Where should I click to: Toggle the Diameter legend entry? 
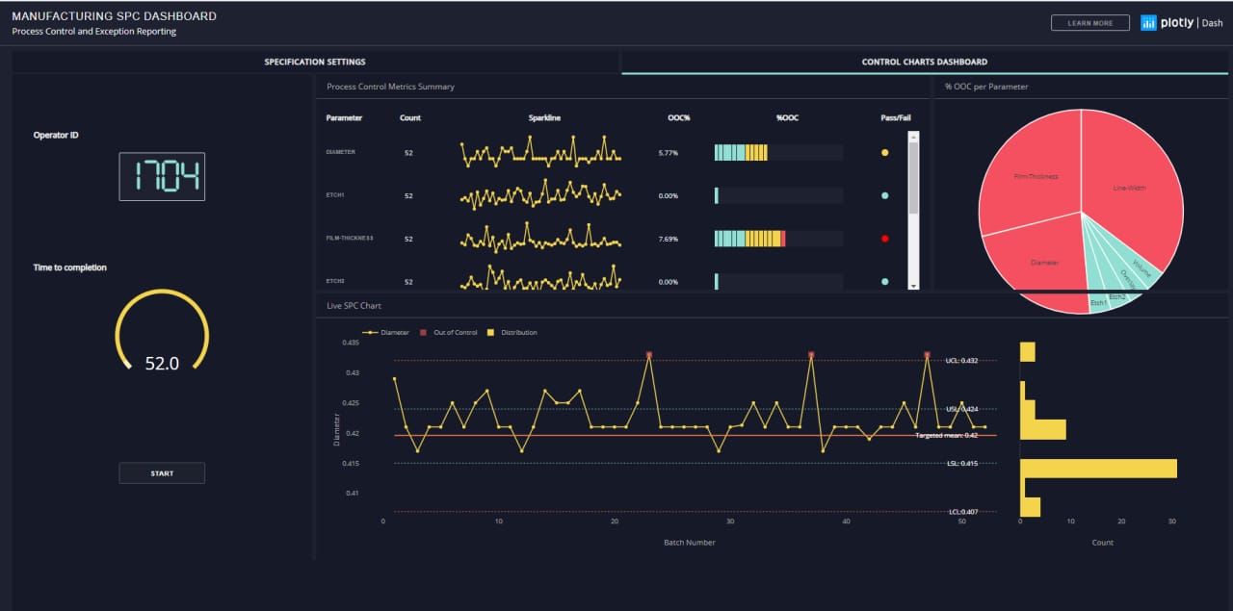(386, 332)
